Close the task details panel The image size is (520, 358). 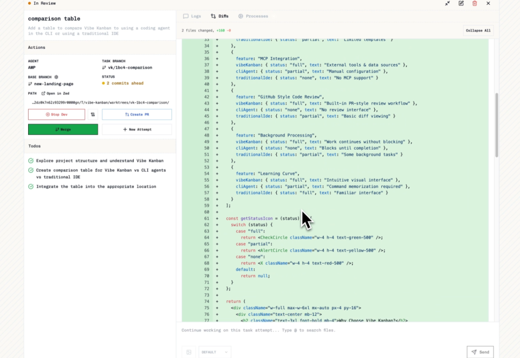coord(488,3)
